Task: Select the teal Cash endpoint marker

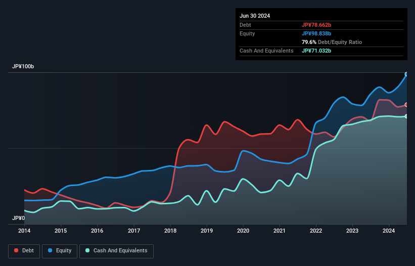Action: point(406,116)
